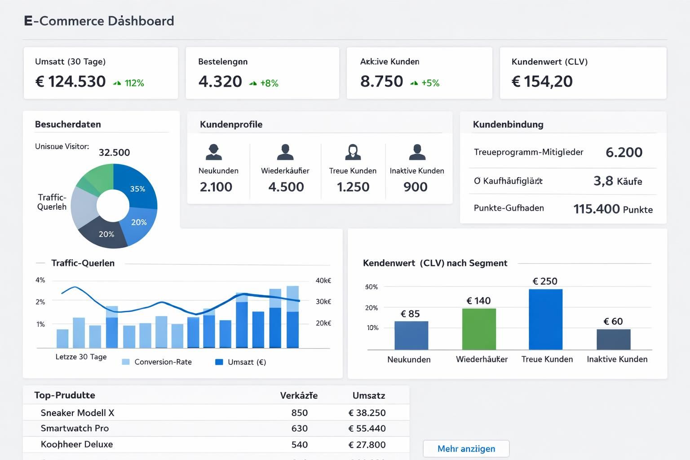Screen dimensions: 690x460
Task: Click the € 154,20 customer value
Action: tap(542, 81)
